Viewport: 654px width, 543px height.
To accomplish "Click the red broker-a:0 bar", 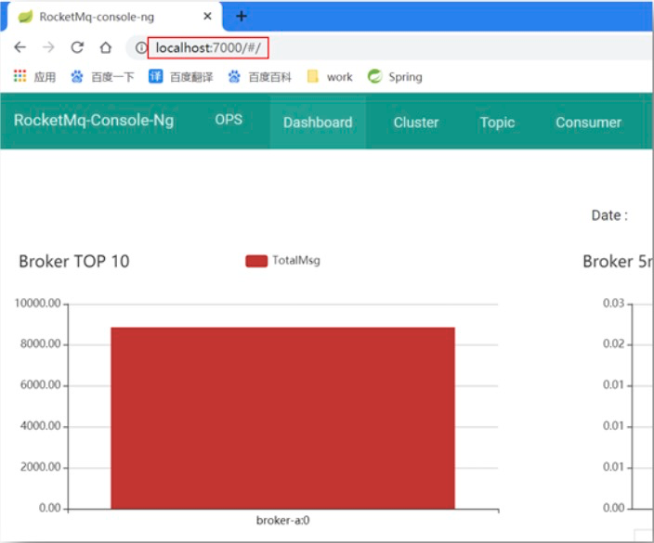I will coord(282,418).
